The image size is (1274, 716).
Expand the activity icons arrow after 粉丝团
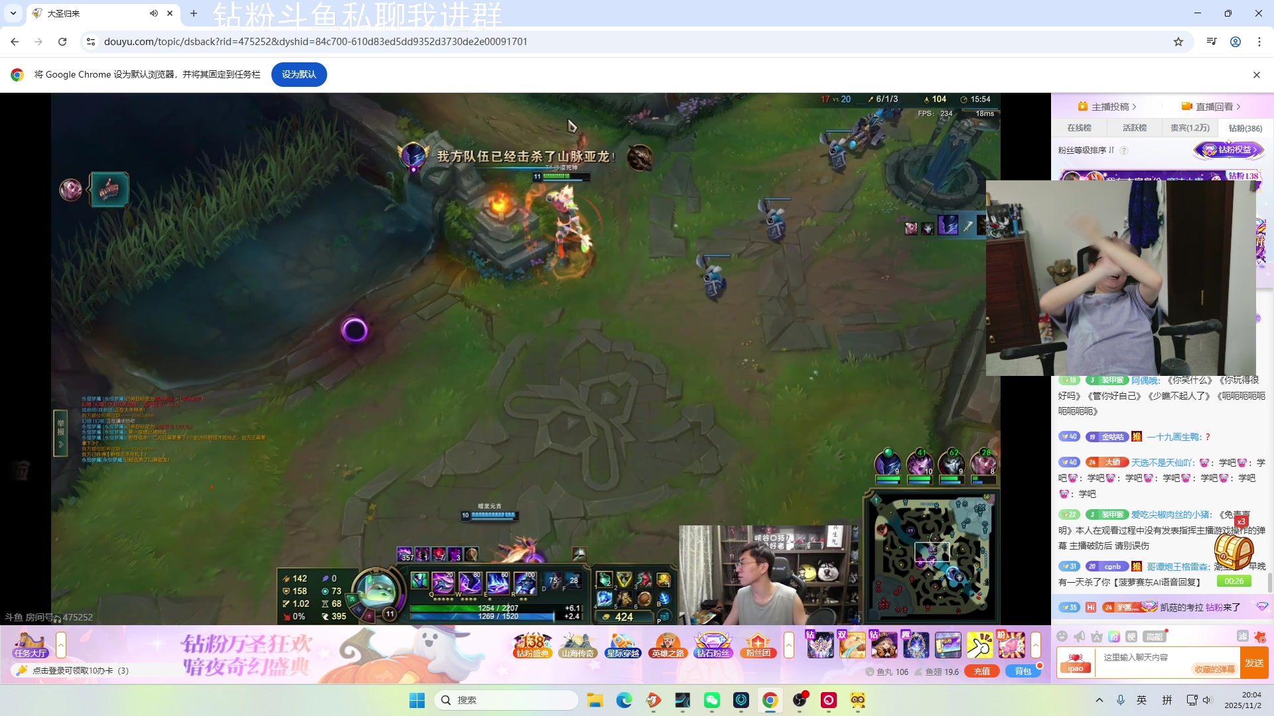(789, 644)
